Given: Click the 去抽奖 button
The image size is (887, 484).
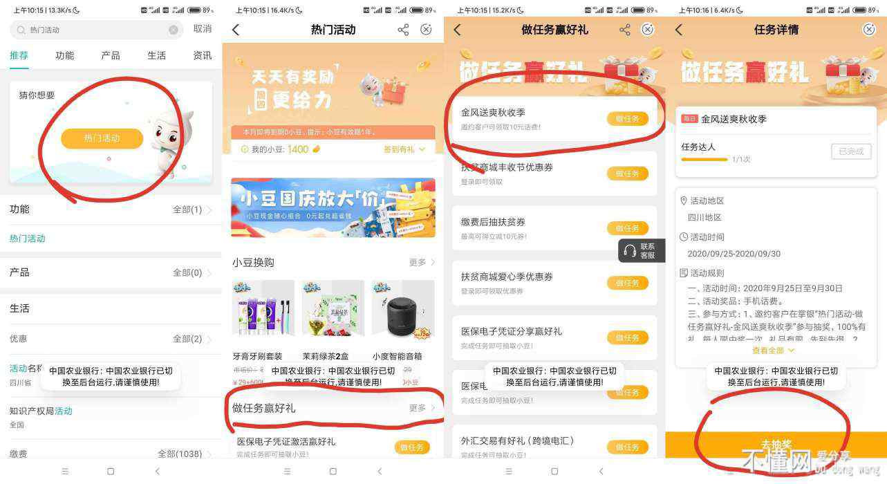Looking at the screenshot, I should coord(776,445).
